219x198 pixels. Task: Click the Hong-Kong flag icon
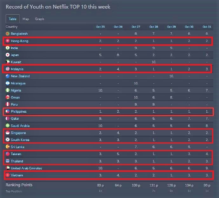click(8, 41)
